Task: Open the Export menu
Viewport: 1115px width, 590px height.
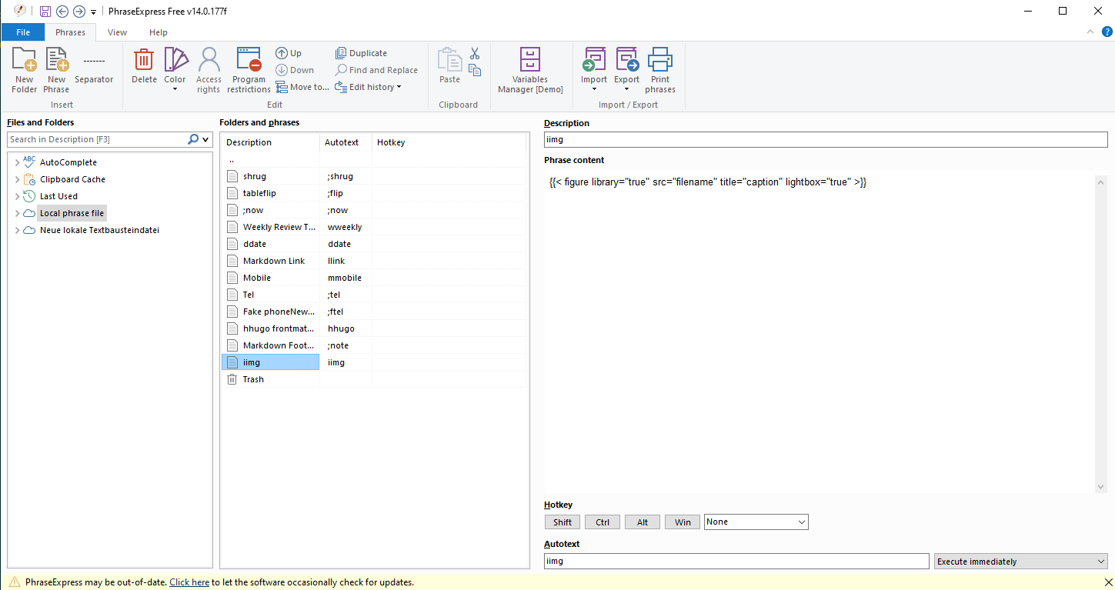Action: point(626,70)
